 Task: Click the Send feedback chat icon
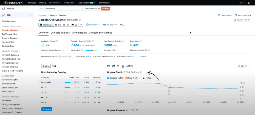point(236,15)
